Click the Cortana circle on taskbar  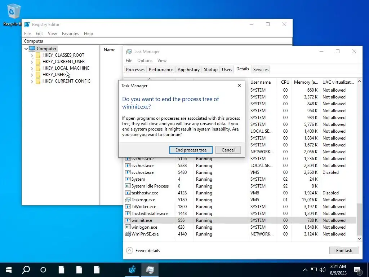click(43, 270)
